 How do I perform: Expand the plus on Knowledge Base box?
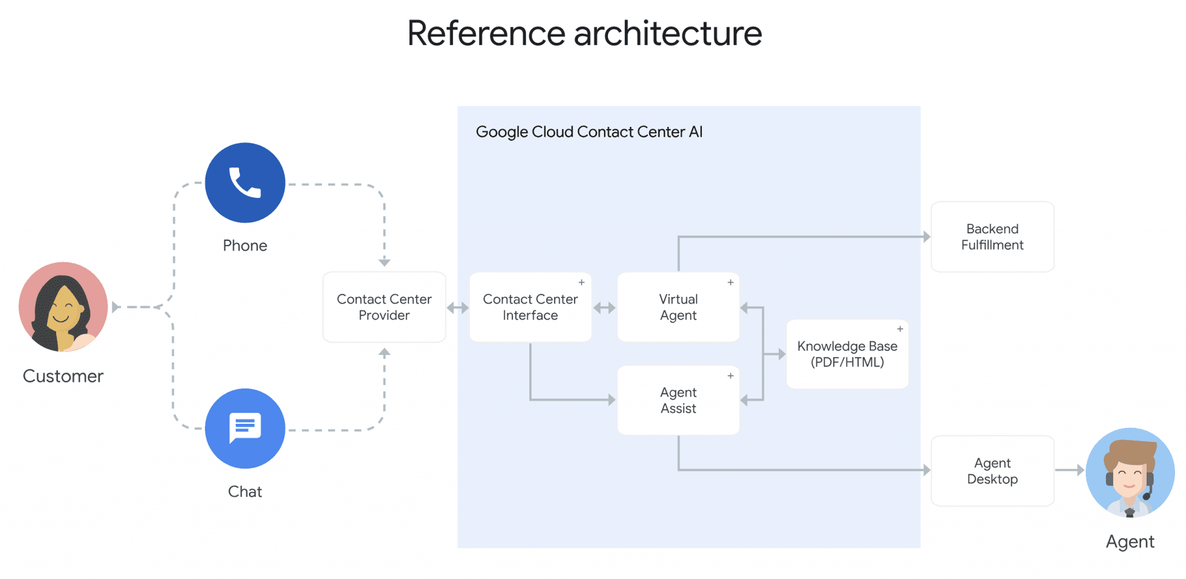[900, 329]
